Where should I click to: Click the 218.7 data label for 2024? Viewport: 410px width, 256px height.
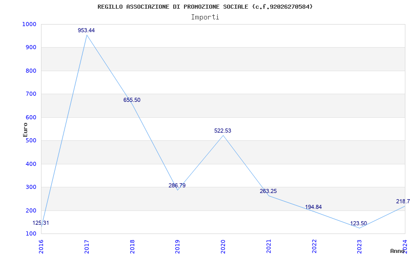(403, 201)
